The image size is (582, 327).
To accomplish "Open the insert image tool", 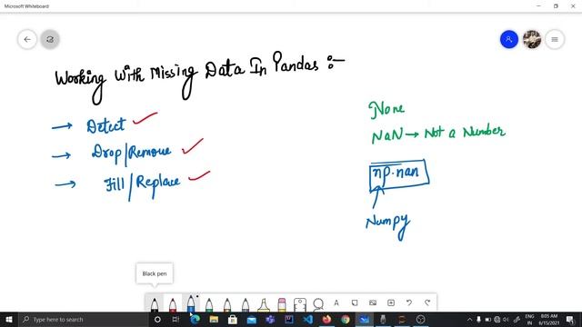I will (373, 302).
